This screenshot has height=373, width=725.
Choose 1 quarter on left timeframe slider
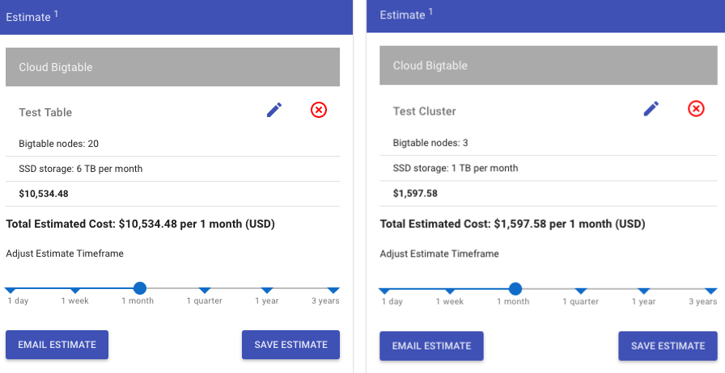point(205,291)
